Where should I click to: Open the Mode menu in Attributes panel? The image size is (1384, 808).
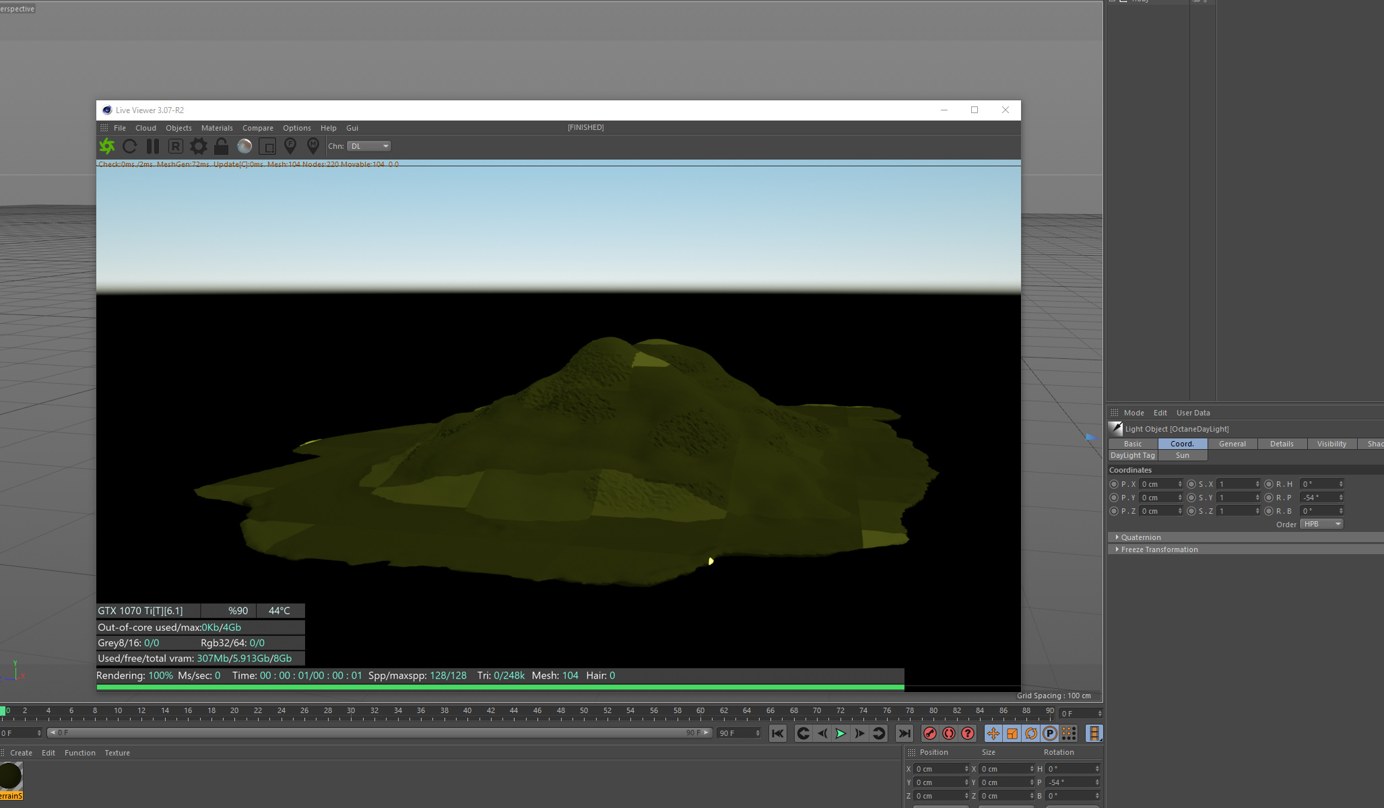1134,413
